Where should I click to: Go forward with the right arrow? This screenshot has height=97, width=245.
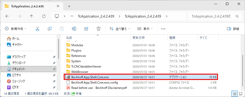coord(19,16)
